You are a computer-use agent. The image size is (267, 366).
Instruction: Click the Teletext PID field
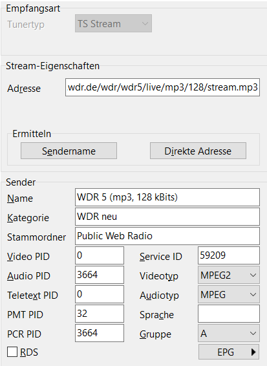[x=100, y=294]
